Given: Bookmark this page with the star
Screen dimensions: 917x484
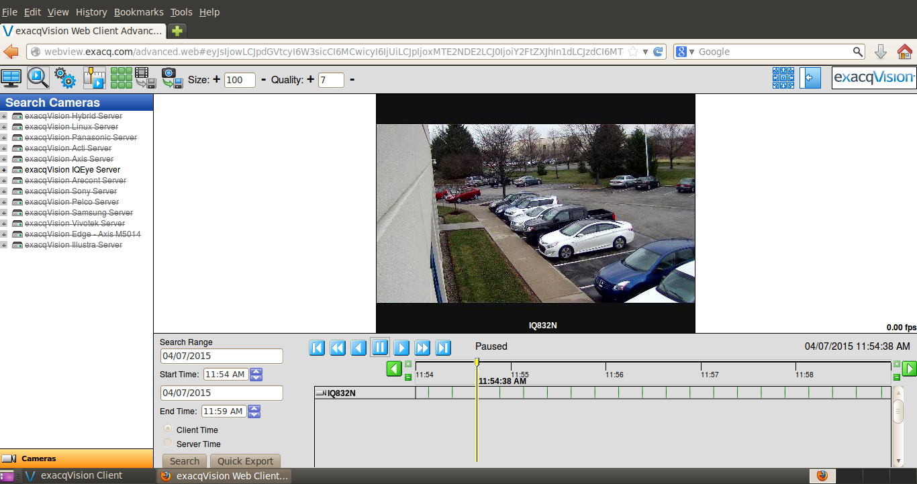Looking at the screenshot, I should [632, 52].
